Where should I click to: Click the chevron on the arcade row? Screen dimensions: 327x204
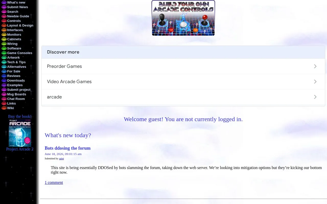click(x=315, y=97)
